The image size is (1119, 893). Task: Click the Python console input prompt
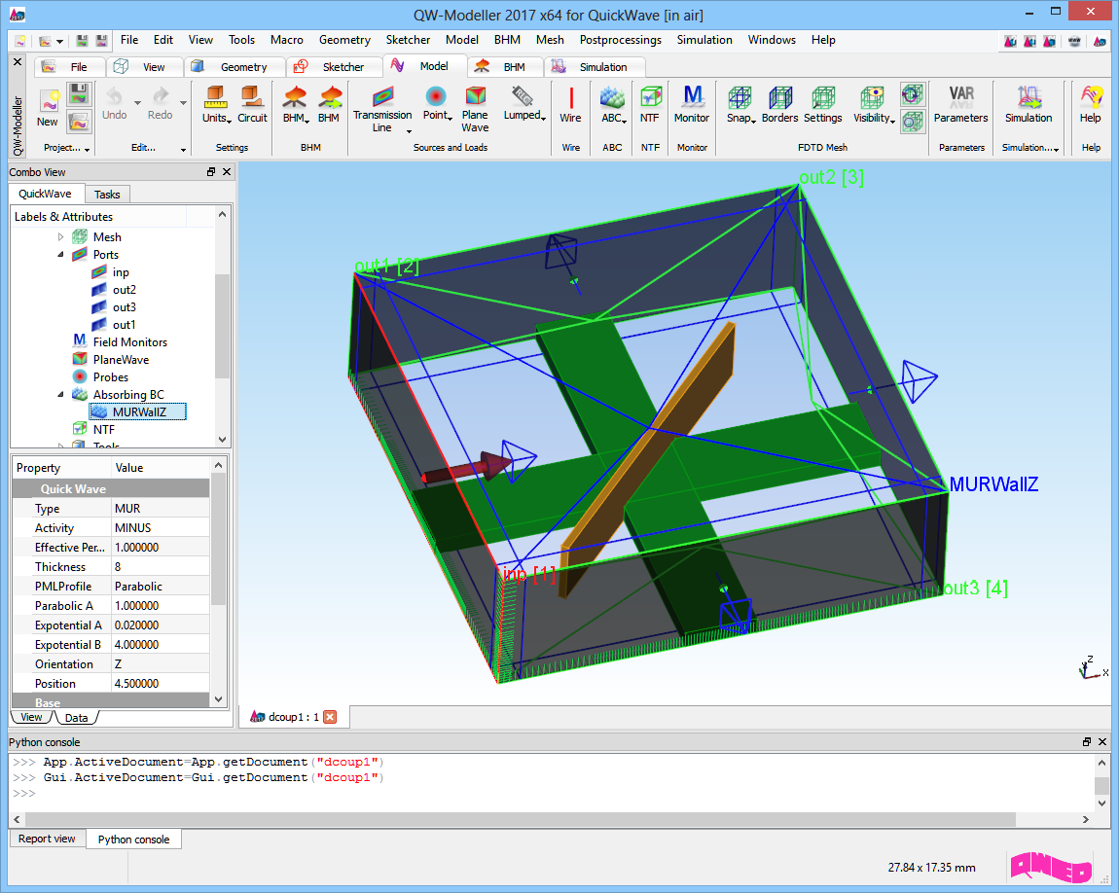click(24, 793)
